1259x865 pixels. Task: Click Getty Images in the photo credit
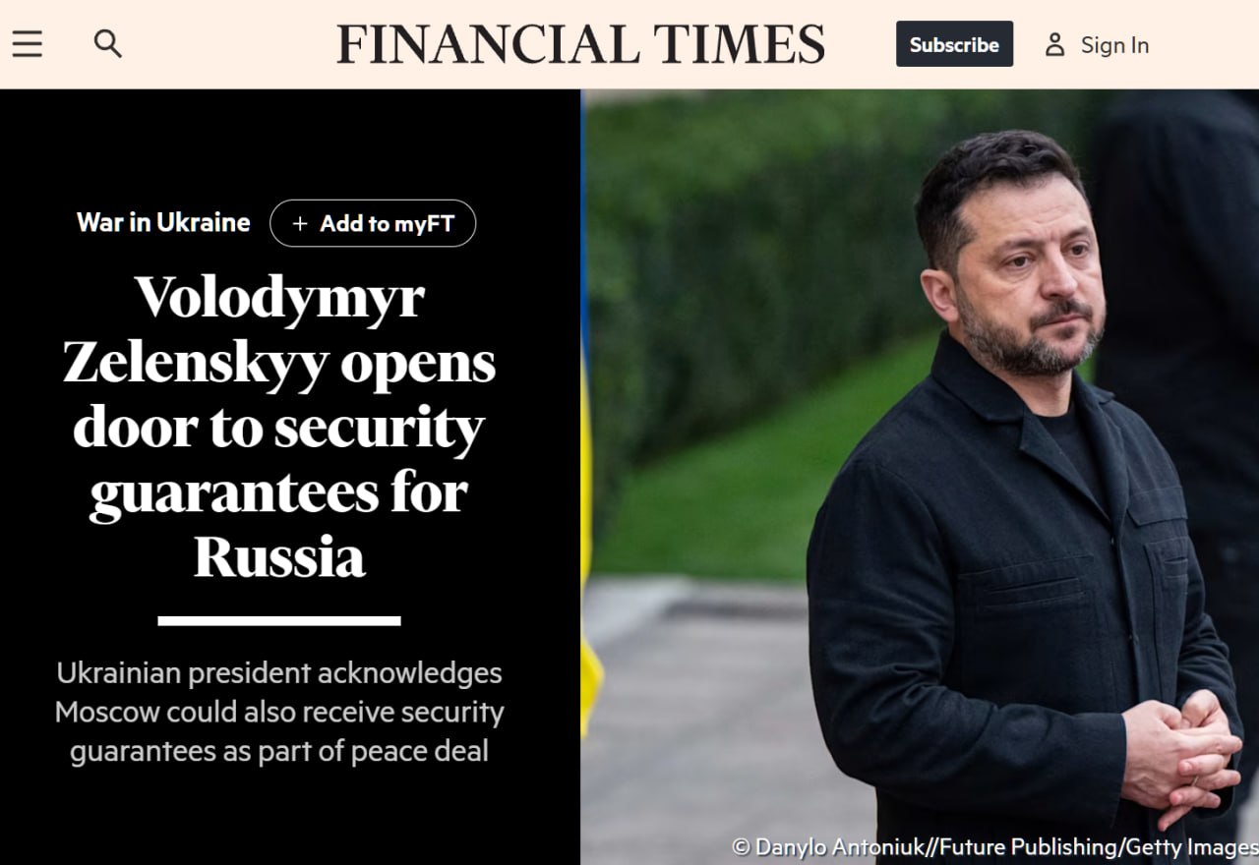1192,847
